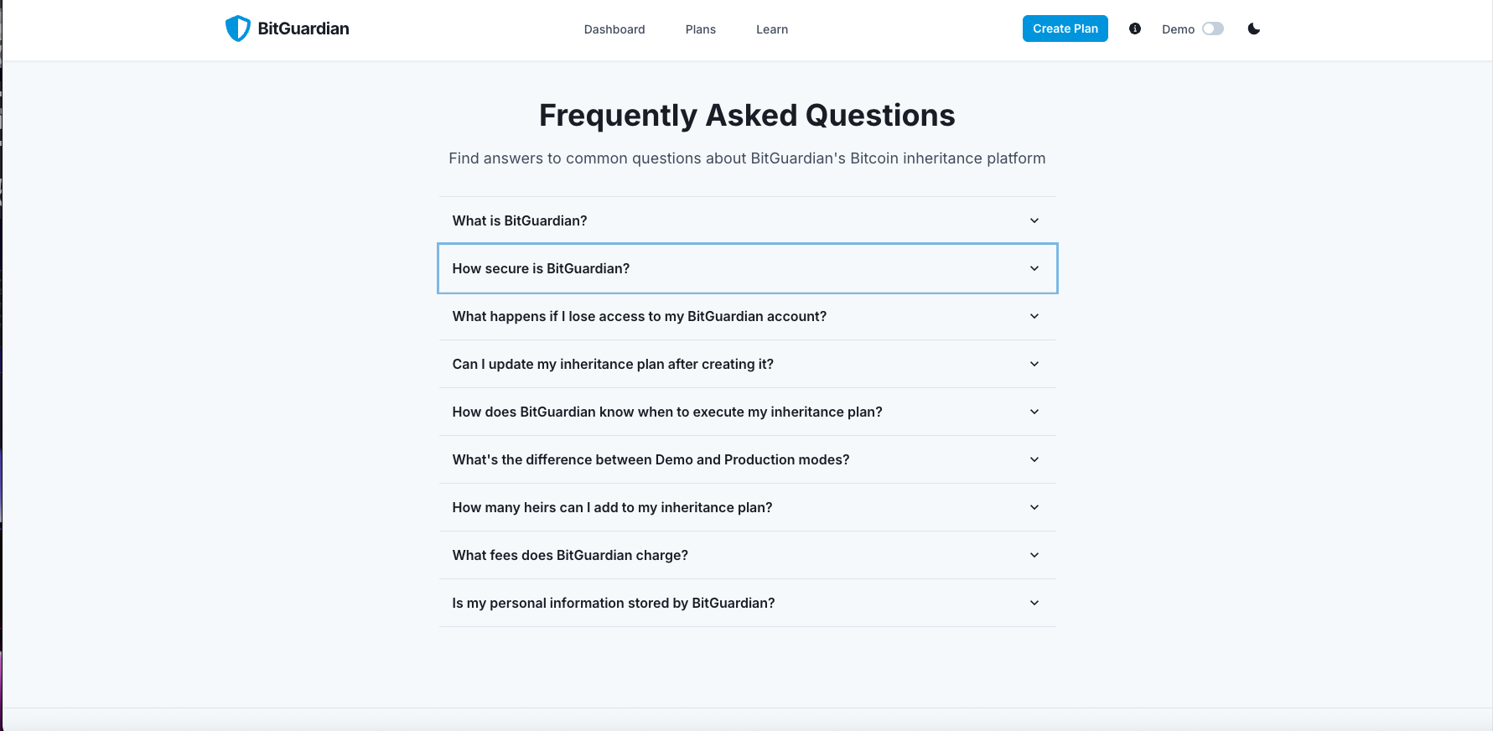
Task: Toggle dark mode with the moon icon
Action: point(1254,29)
